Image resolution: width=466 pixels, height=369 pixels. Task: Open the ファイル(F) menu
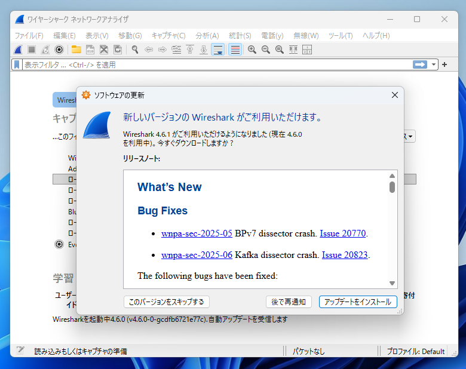point(29,36)
